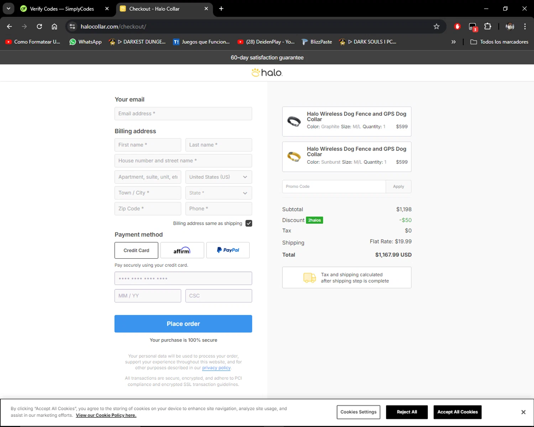Image resolution: width=534 pixels, height=427 pixels.
Task: Accept All Cookies
Action: pos(457,412)
